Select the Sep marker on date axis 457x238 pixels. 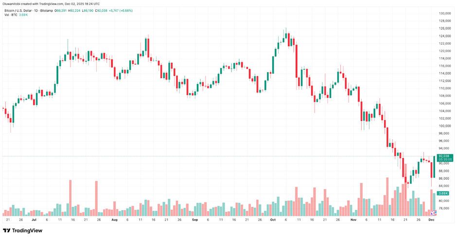click(x=195, y=220)
